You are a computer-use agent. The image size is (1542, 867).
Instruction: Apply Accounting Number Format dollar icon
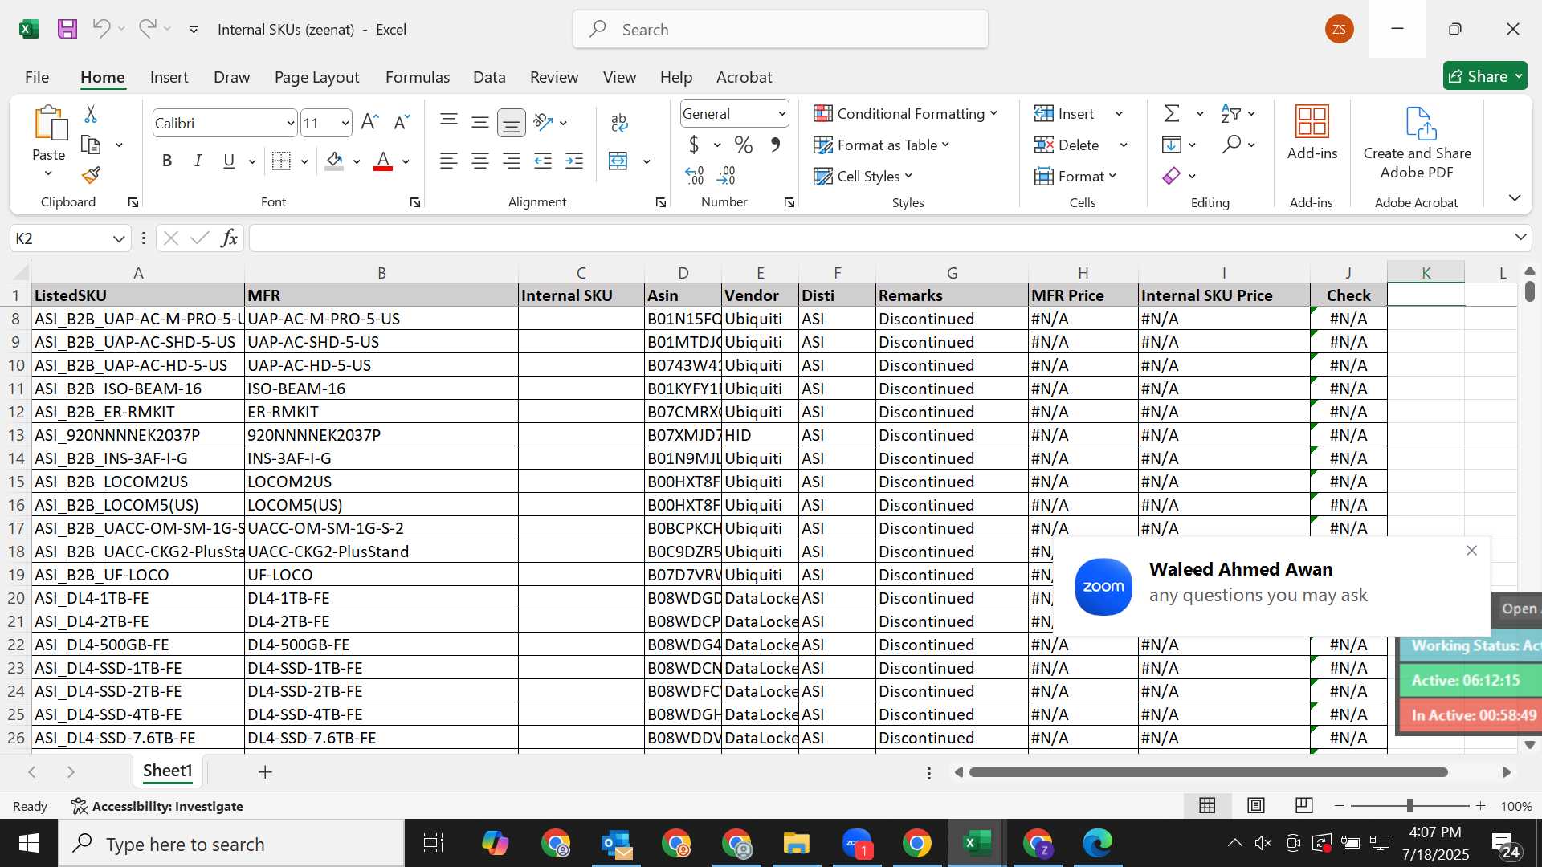pyautogui.click(x=694, y=145)
